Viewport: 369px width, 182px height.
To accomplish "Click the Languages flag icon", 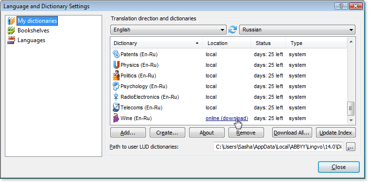I will tap(11, 40).
